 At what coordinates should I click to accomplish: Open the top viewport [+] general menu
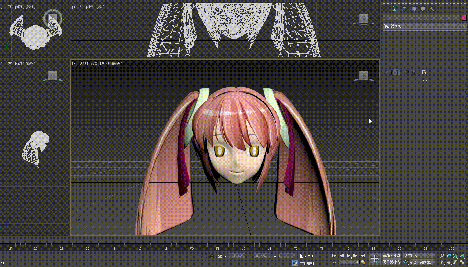3,7
